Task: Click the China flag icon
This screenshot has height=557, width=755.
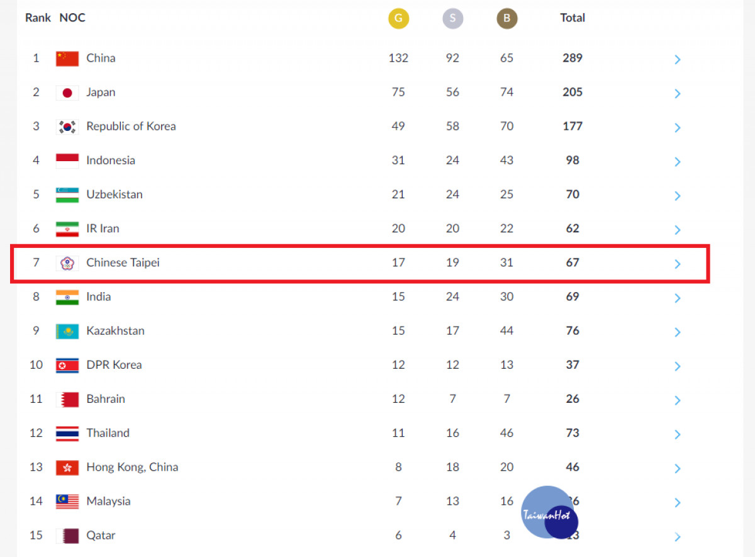Action: point(67,59)
